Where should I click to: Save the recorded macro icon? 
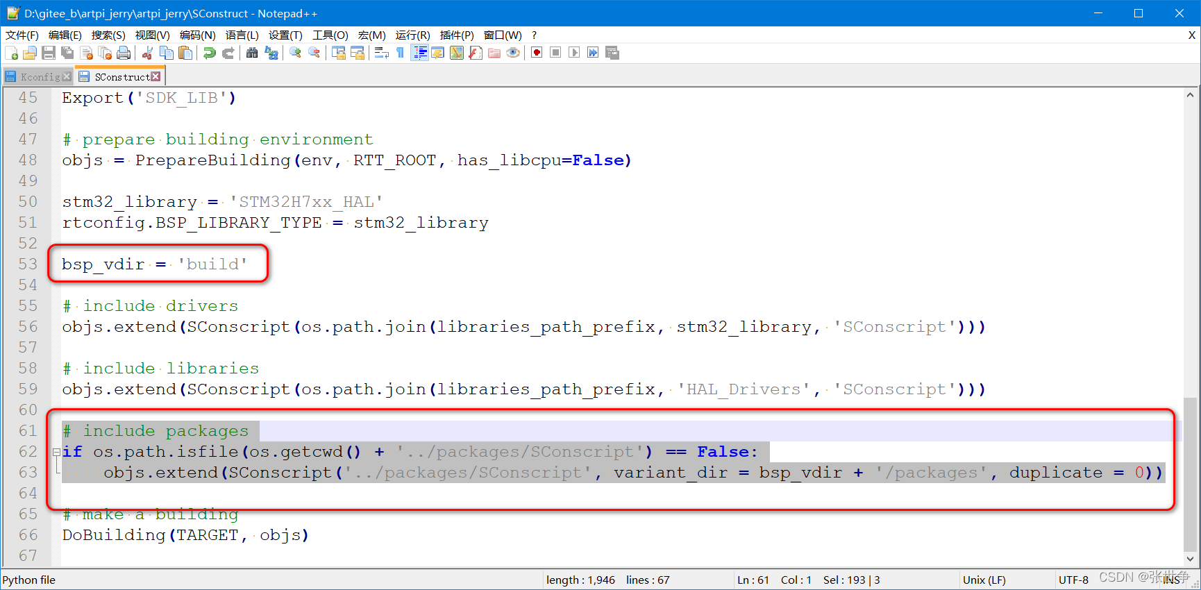point(612,53)
